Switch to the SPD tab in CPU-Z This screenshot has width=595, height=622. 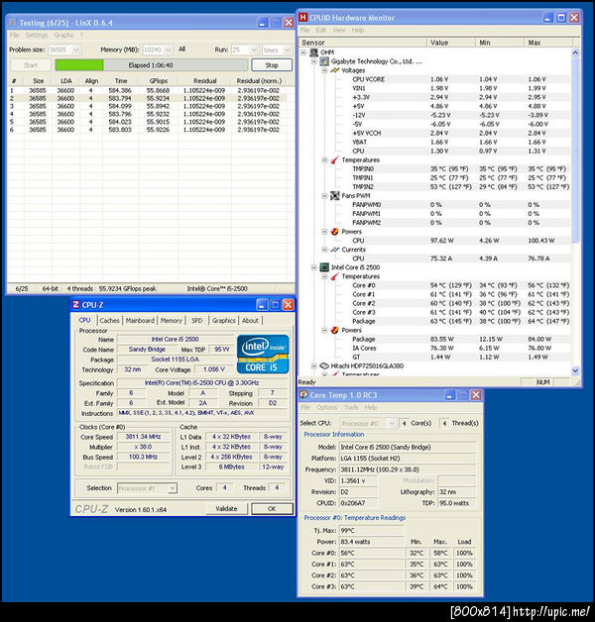pyautogui.click(x=197, y=321)
